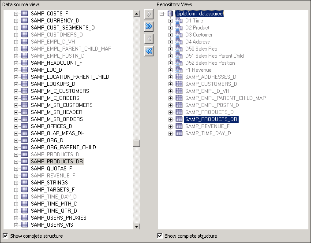Expand SAMP_OLAP_MEAS_DH table node
Viewport: 311px width, 243px height.
16,133
